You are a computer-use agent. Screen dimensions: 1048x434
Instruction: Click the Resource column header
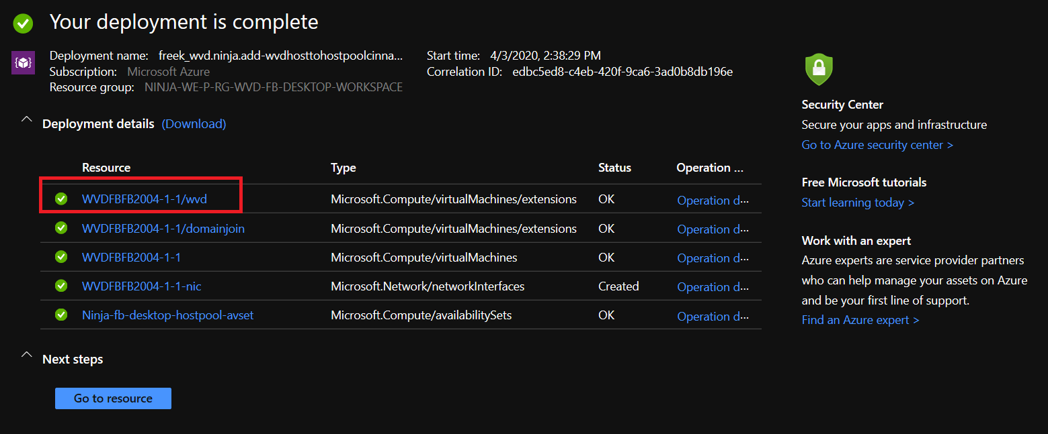106,168
